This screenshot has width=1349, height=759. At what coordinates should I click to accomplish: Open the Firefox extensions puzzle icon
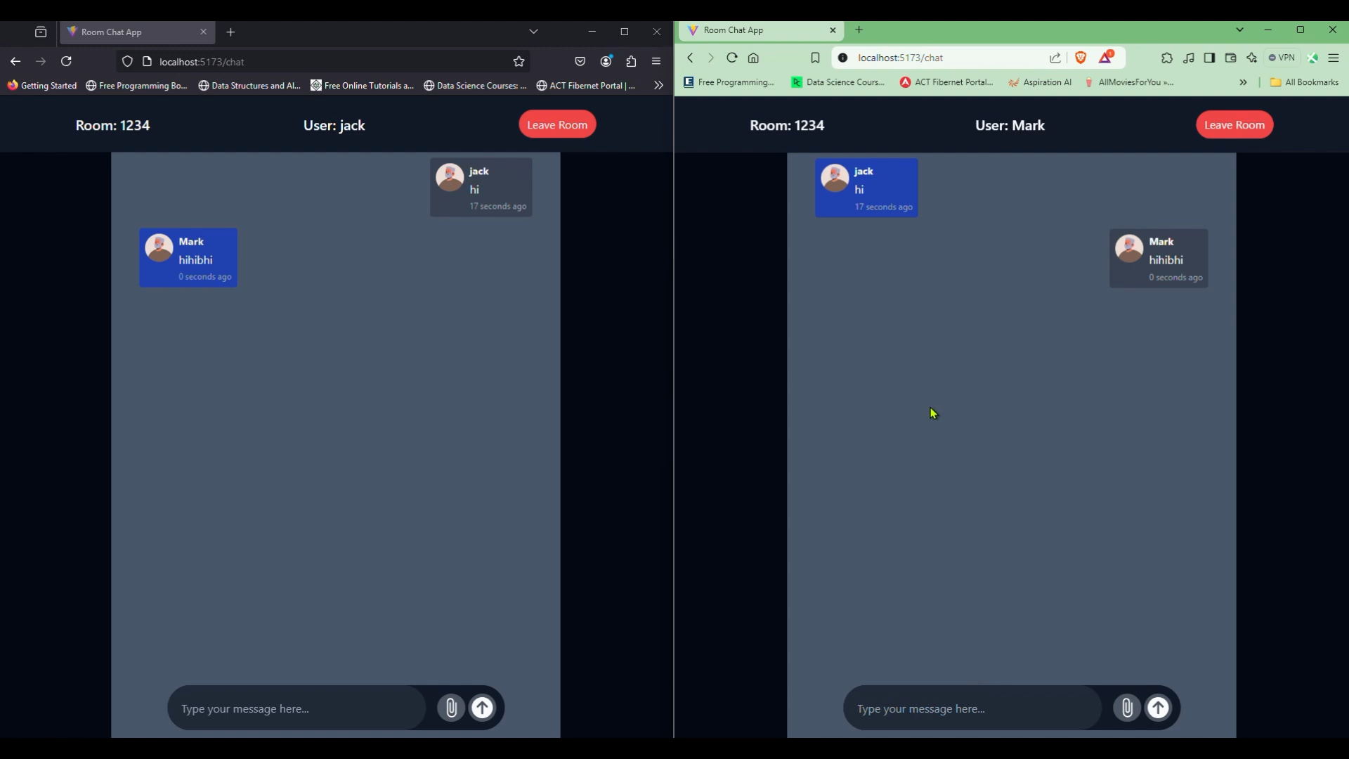pos(631,62)
